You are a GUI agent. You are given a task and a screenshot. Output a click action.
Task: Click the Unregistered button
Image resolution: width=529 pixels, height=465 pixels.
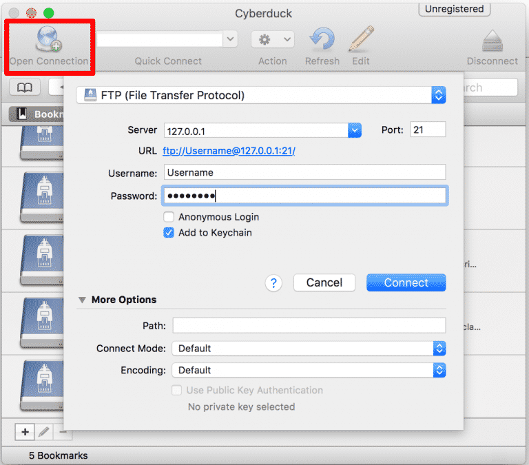pos(454,9)
